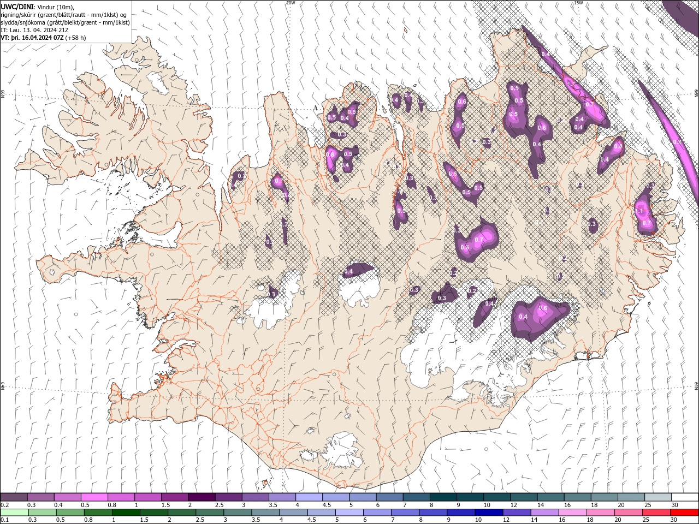Pick the dark green lower-row swatch labeled 1
699x524 pixels.
[125, 513]
